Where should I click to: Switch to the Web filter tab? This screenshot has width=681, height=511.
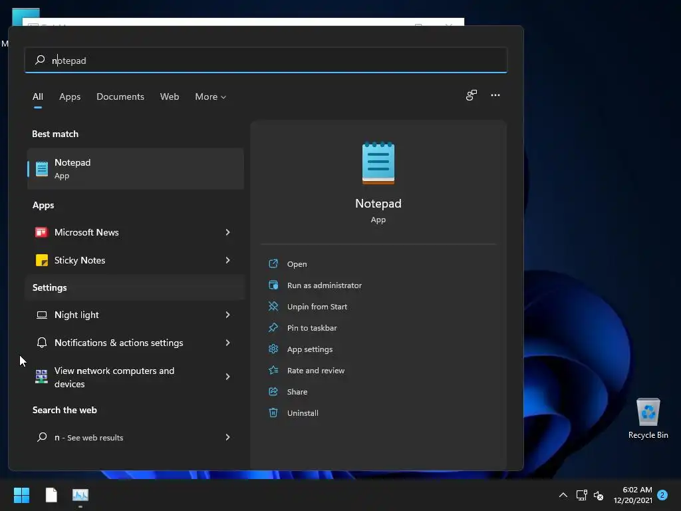click(x=170, y=96)
